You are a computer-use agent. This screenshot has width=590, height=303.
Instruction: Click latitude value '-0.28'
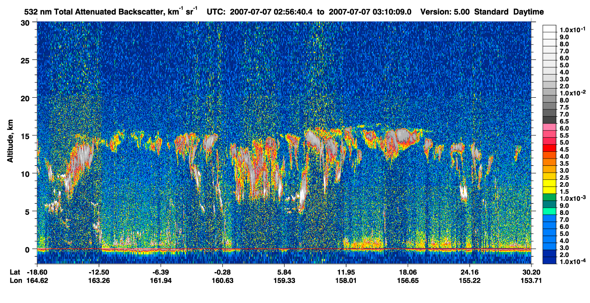point(222,272)
